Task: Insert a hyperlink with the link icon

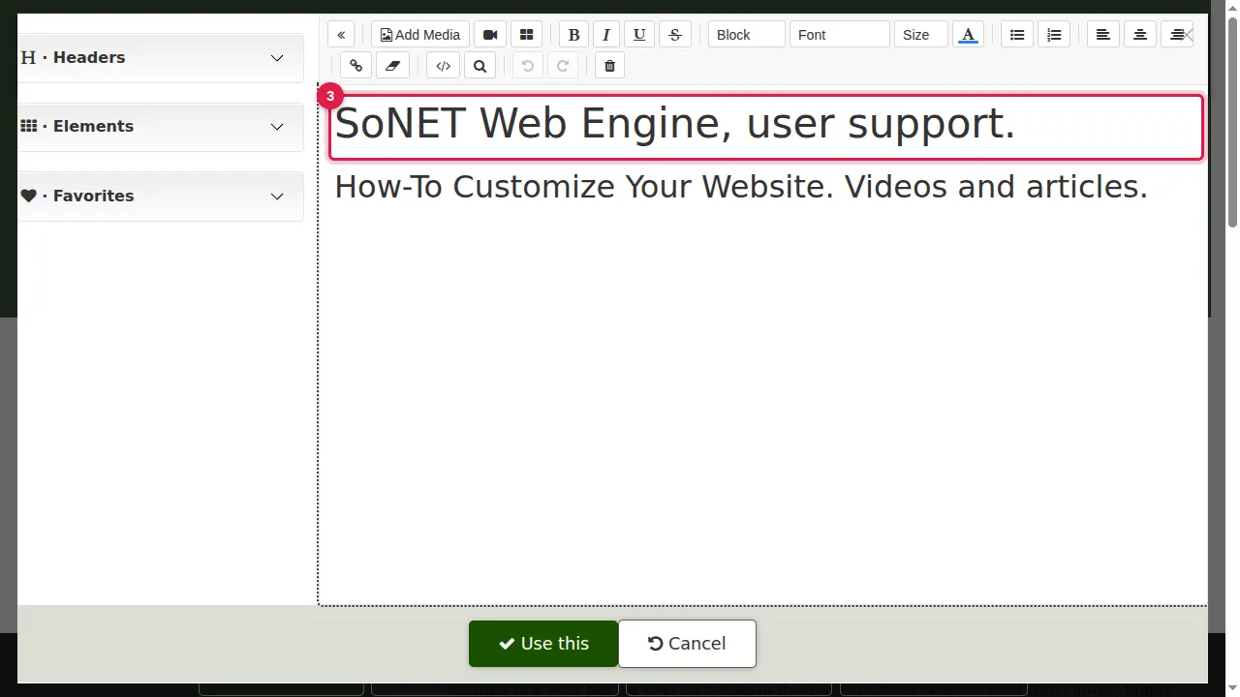Action: [x=356, y=66]
